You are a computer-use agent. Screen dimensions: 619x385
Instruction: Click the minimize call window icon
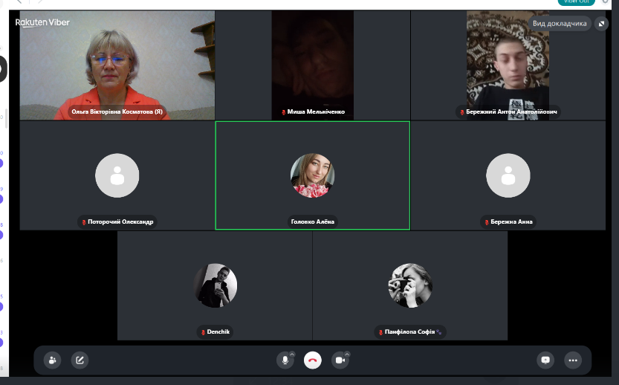tap(601, 24)
